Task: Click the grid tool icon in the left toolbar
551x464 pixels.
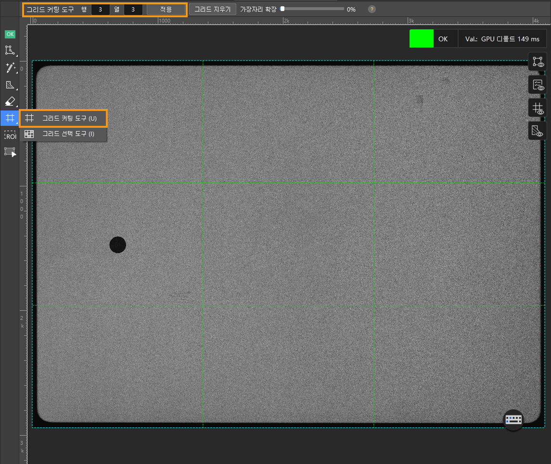Action: click(x=10, y=118)
